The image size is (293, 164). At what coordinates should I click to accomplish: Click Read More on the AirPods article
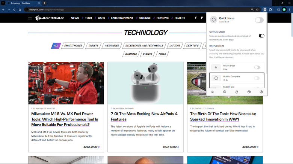coord(171,147)
